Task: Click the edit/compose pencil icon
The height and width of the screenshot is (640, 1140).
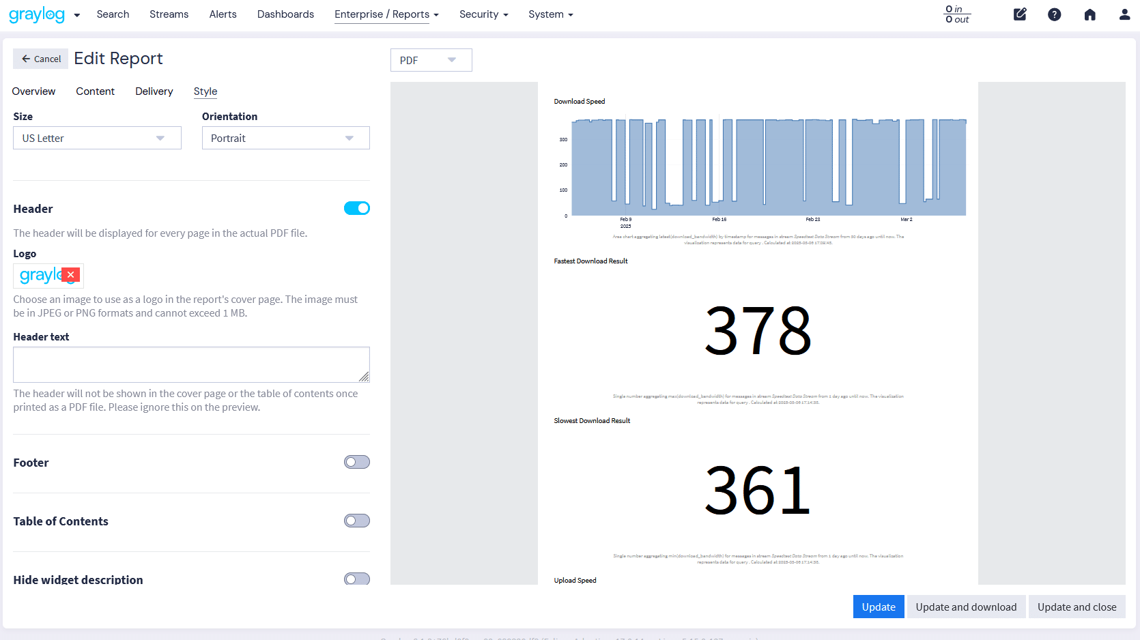Action: 1019,14
